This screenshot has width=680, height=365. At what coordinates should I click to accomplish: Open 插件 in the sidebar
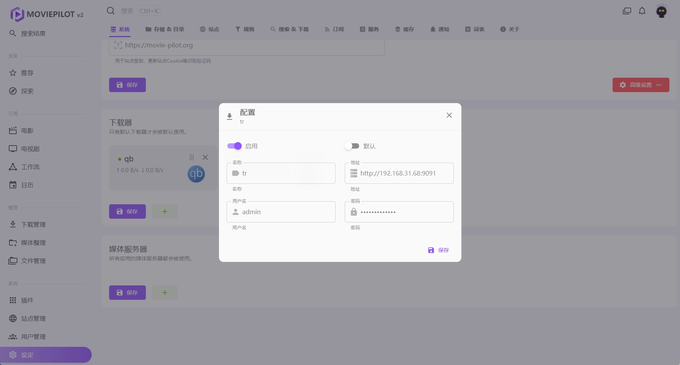[x=46, y=300]
